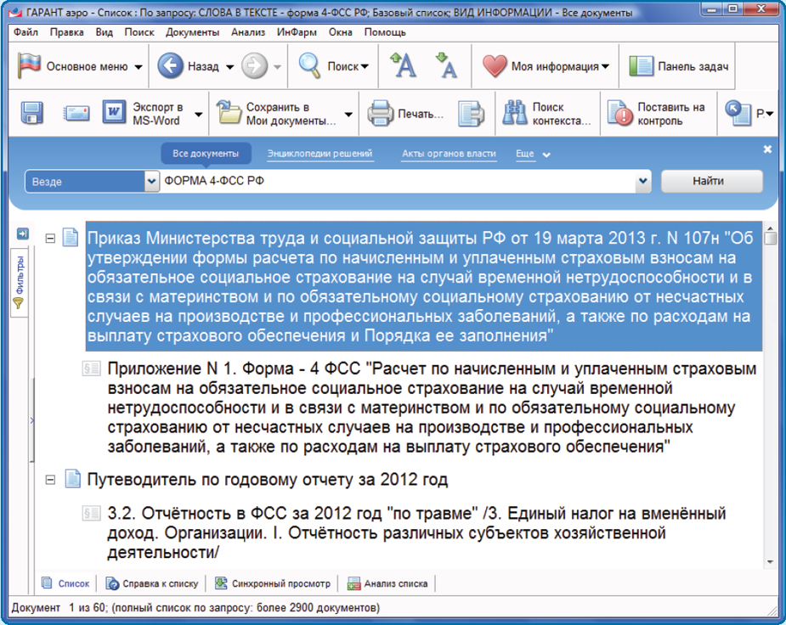Click the binoculars Поиск контекста icon
786x625 pixels.
point(513,113)
